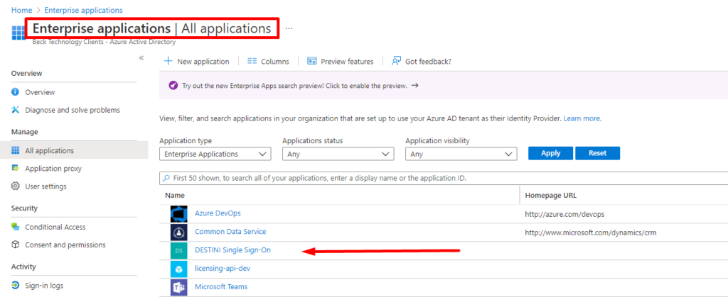
Task: Click the plus icon for New application
Action: 168,61
